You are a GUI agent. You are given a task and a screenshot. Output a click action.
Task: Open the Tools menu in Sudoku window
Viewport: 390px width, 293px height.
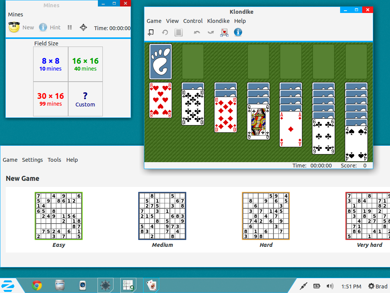(x=54, y=160)
